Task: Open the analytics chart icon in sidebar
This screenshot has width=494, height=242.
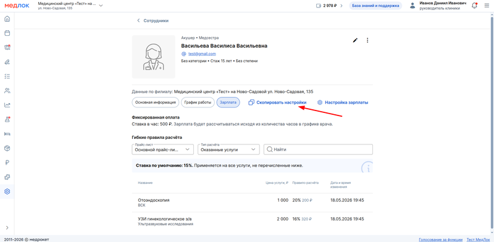Action: click(x=7, y=105)
